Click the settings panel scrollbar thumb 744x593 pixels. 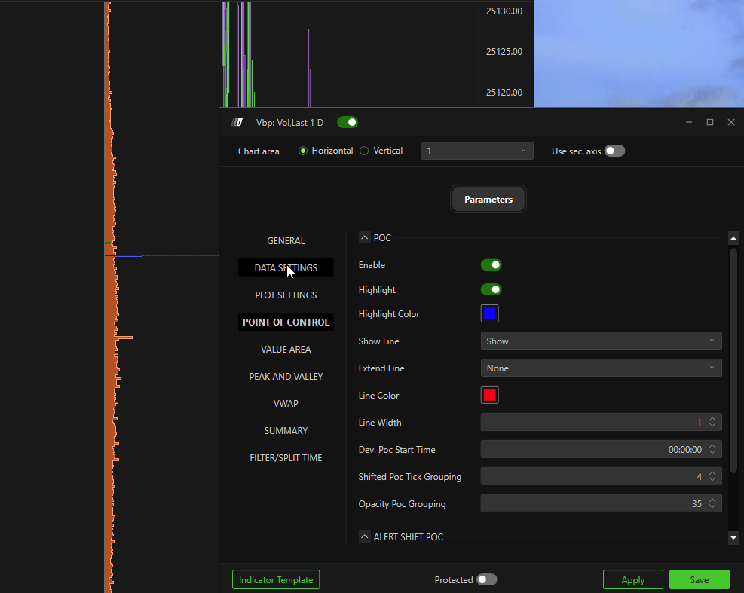point(733,359)
